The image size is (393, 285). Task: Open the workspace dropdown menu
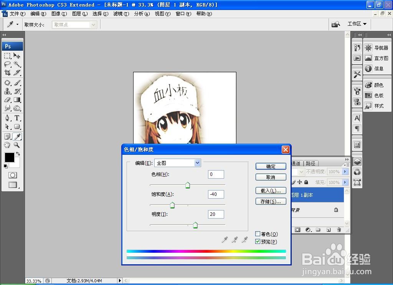pyautogui.click(x=357, y=24)
